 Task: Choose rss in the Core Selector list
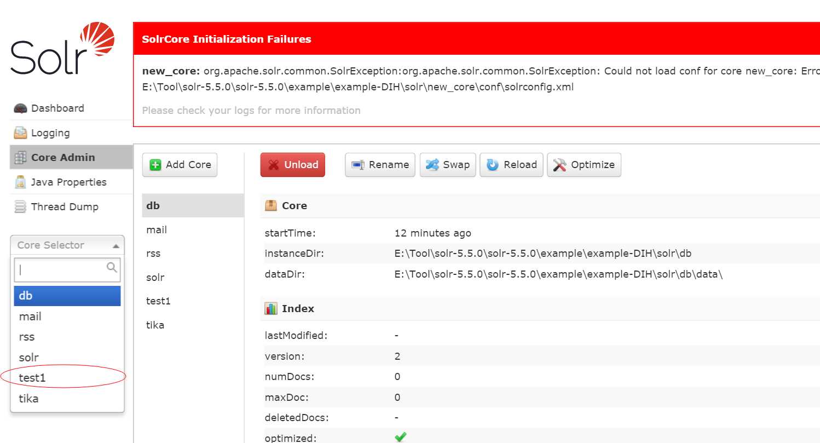tap(67, 337)
